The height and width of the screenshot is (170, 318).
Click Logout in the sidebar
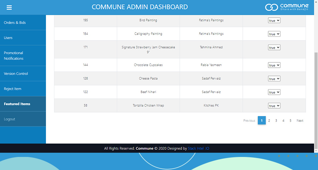click(x=10, y=119)
